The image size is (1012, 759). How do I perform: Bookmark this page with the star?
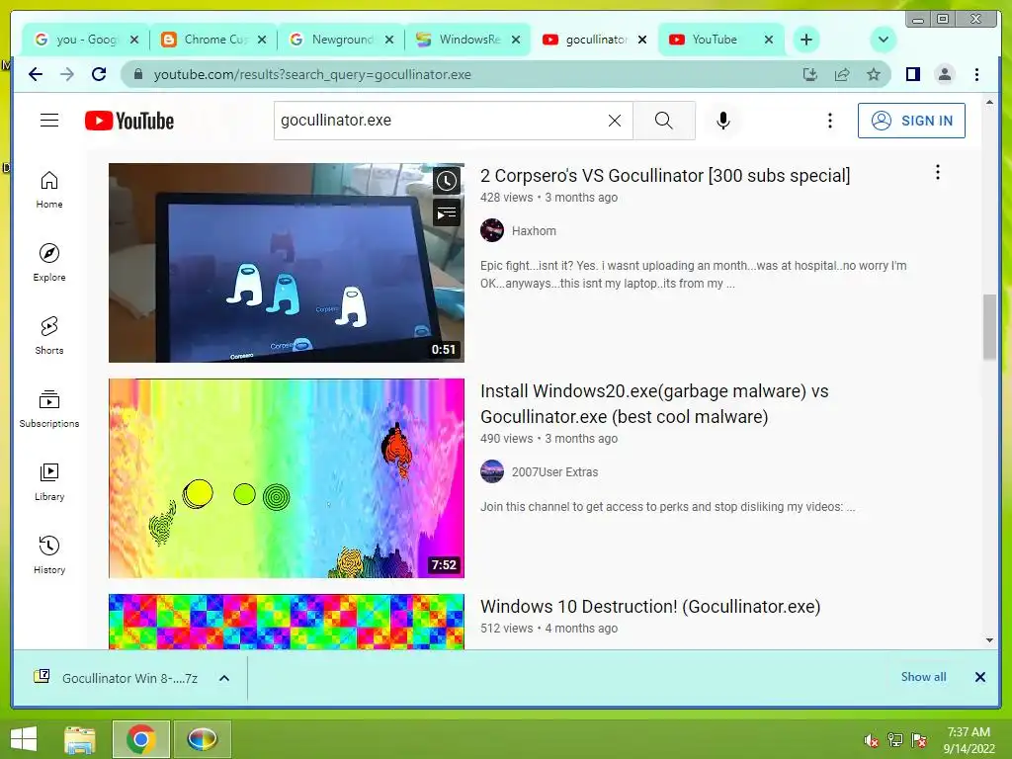[x=874, y=74]
